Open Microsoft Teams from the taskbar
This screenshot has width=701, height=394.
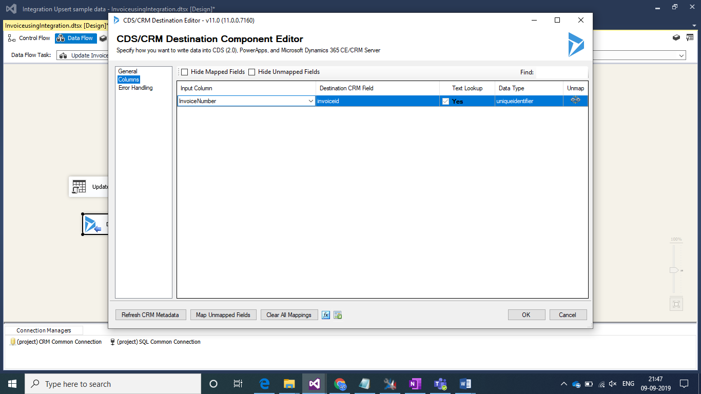[x=440, y=384]
